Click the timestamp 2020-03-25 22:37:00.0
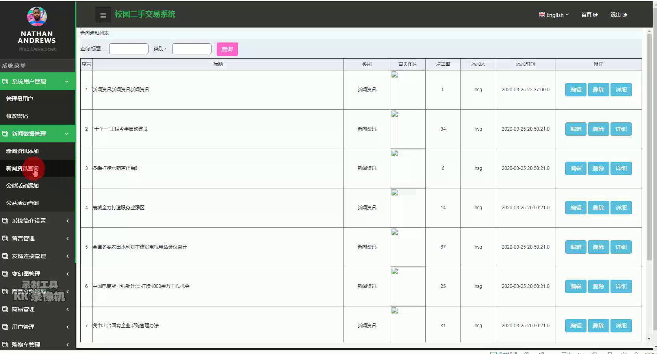Screen dimensions: 657x354 click(525, 90)
